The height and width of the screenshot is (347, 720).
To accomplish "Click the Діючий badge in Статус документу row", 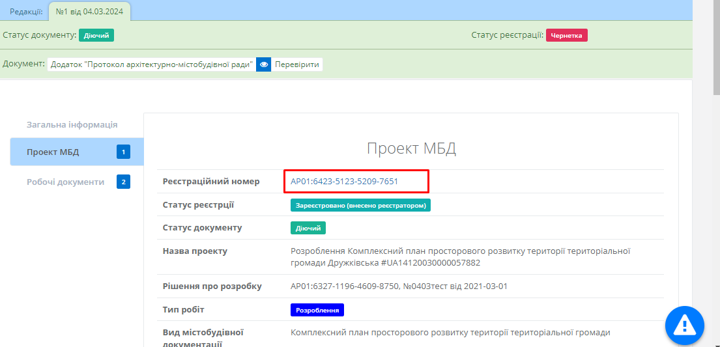I will click(x=308, y=228).
